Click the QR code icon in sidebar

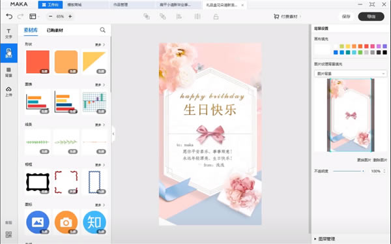(8, 234)
